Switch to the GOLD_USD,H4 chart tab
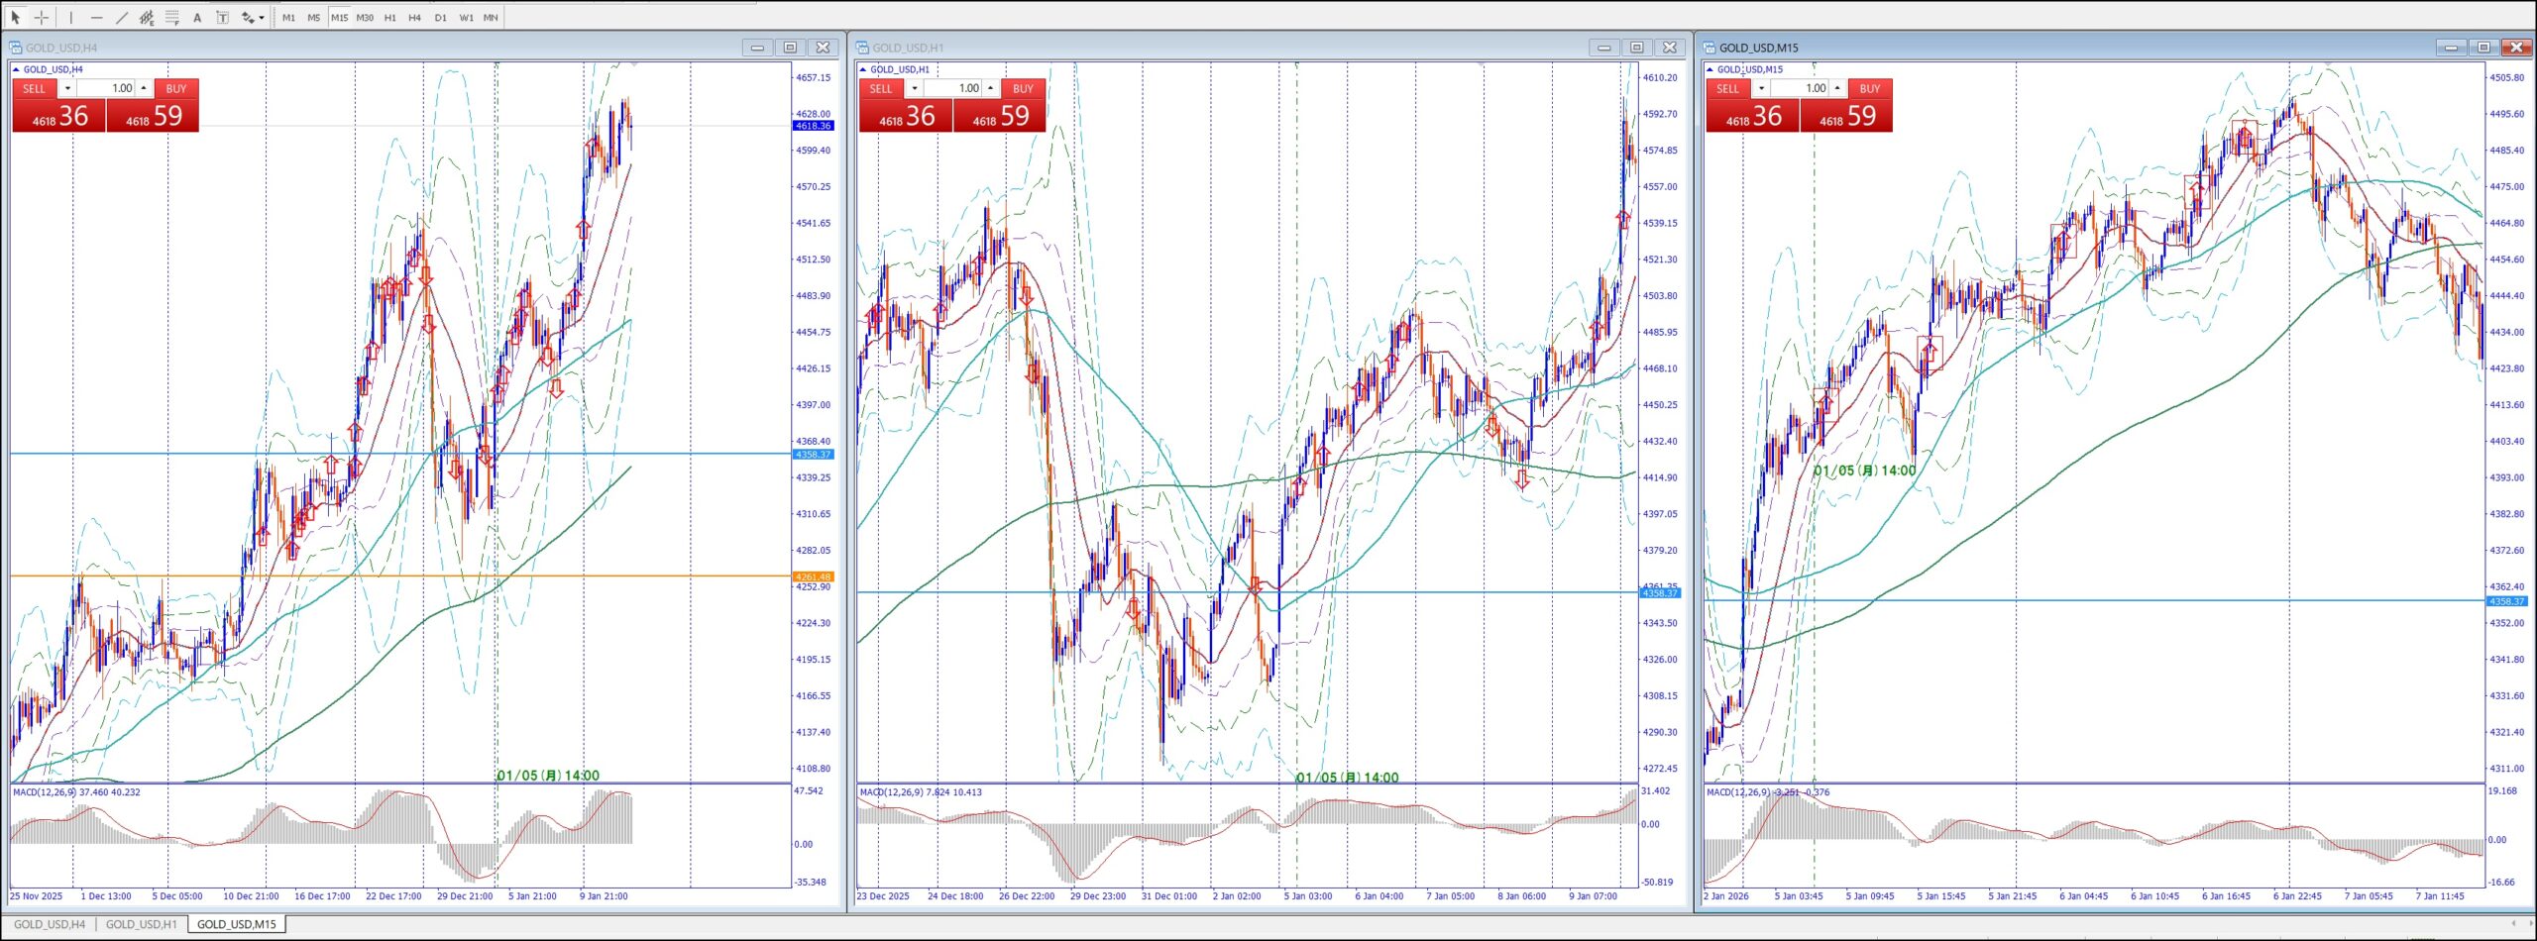Viewport: 2537px width, 941px height. coord(50,924)
